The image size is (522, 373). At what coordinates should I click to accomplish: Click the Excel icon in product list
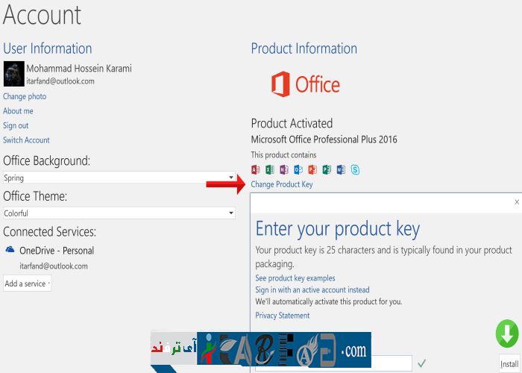[x=270, y=169]
